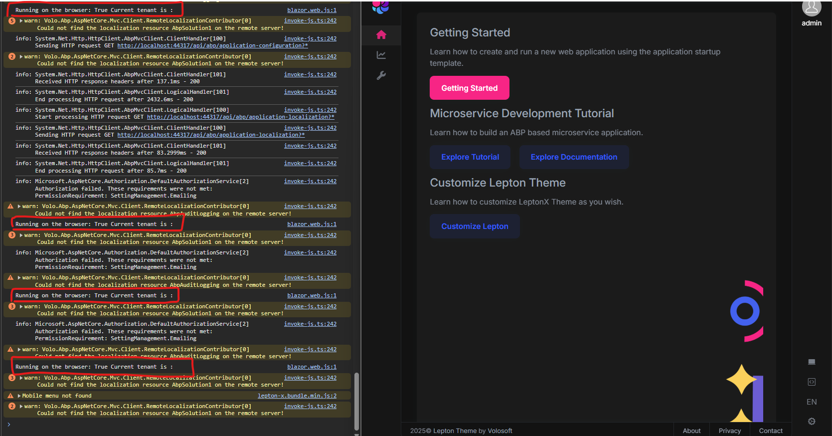Open the lepton-x.bundle.min.js:2 source link

tap(297, 396)
